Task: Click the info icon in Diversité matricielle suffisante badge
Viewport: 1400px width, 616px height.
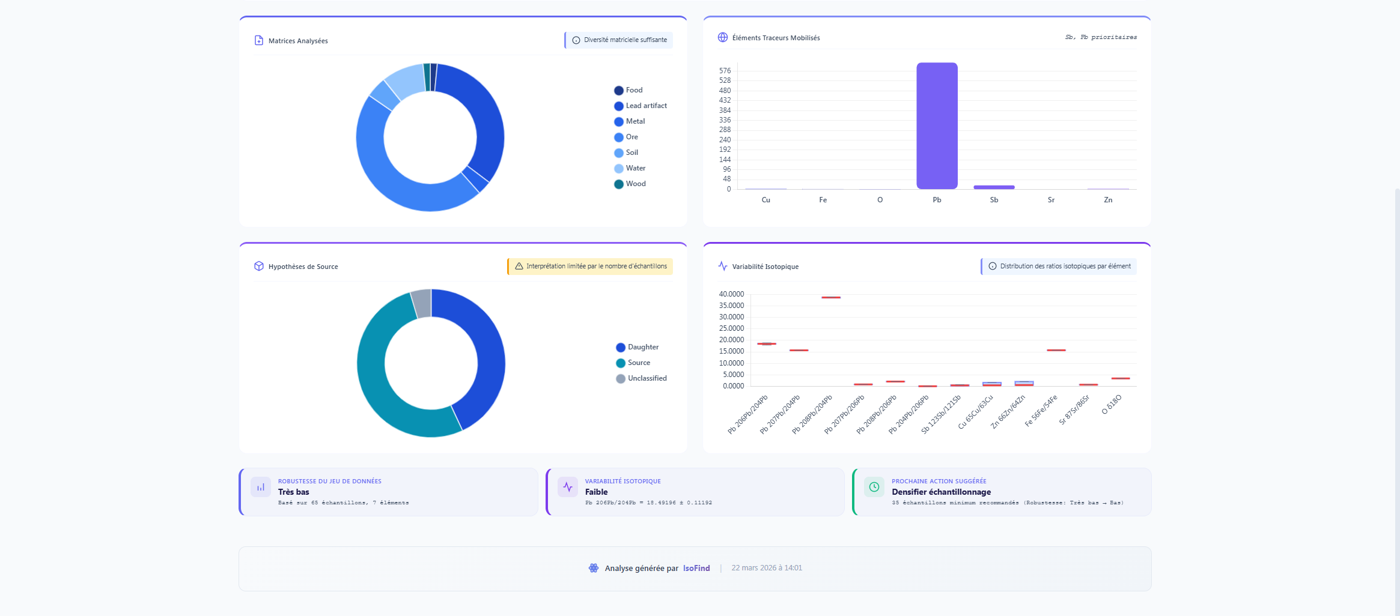Action: [577, 40]
